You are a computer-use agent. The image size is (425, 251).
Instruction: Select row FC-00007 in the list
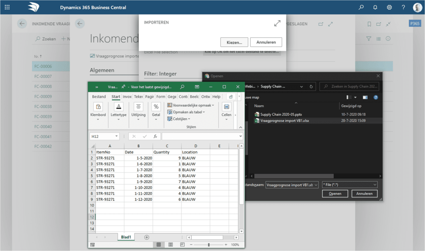click(51, 76)
